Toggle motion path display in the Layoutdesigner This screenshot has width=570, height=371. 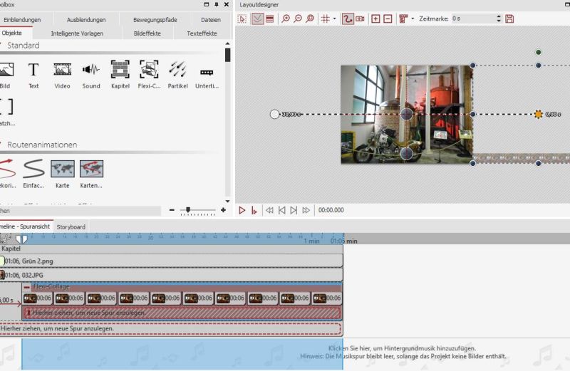click(348, 19)
